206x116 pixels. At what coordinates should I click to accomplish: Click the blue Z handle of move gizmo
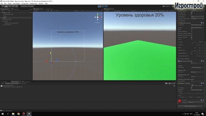click(x=57, y=60)
